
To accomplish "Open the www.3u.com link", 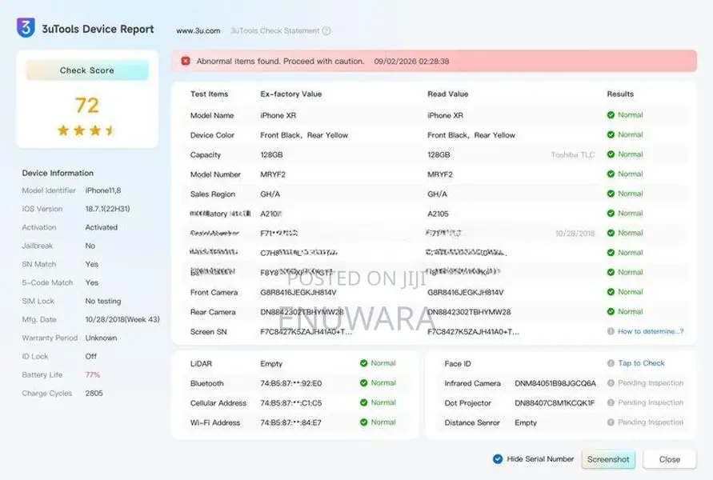I will tap(198, 31).
